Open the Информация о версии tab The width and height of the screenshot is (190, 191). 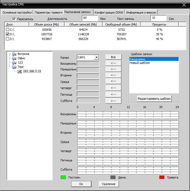pos(141,12)
